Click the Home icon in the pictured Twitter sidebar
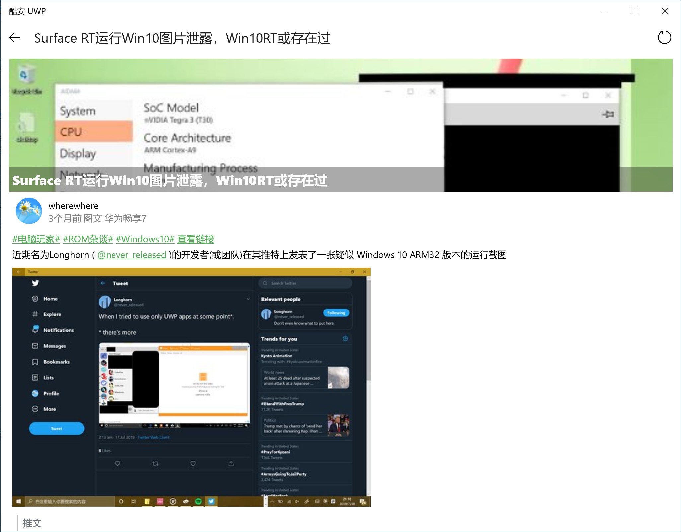 pos(35,299)
